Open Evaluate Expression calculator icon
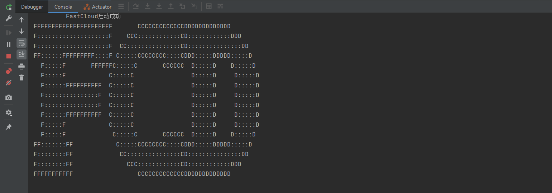Image resolution: width=552 pixels, height=193 pixels. [209, 6]
